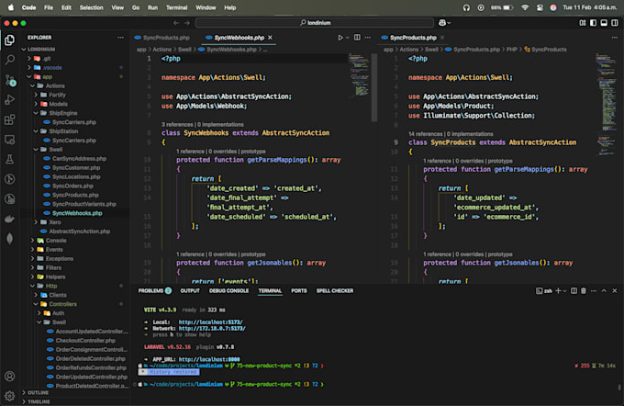Click the londinium command center search box
Image resolution: width=624 pixels, height=406 pixels.
click(x=315, y=23)
